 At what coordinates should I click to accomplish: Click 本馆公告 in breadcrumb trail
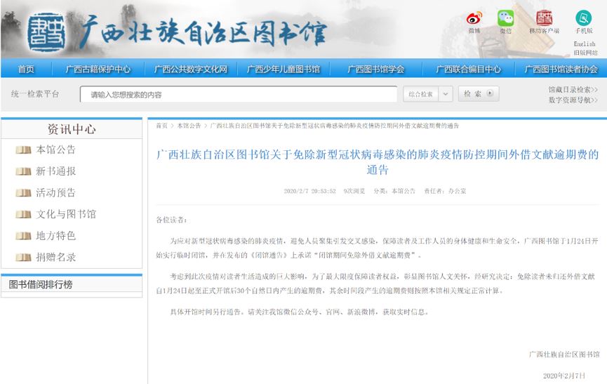tap(189, 126)
